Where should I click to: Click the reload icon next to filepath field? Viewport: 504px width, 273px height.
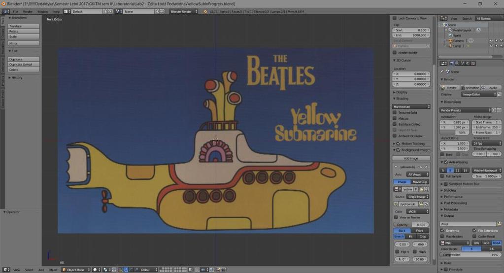427,204
